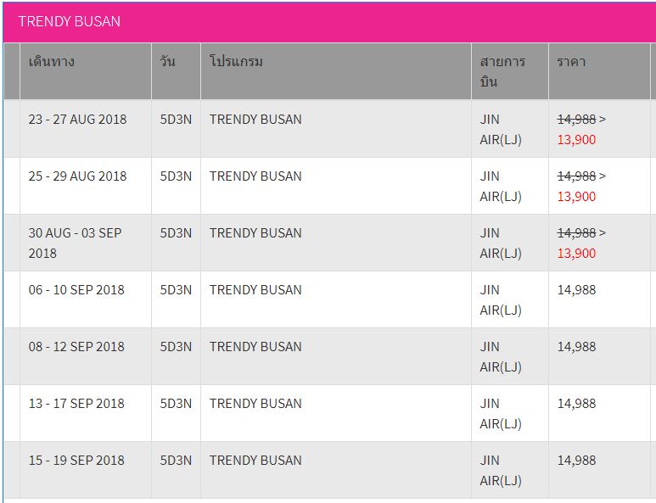This screenshot has height=503, width=656.
Task: Click the สายการบิน column header
Action: coord(502,72)
